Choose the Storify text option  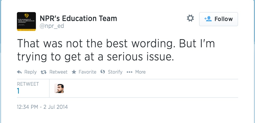point(115,72)
